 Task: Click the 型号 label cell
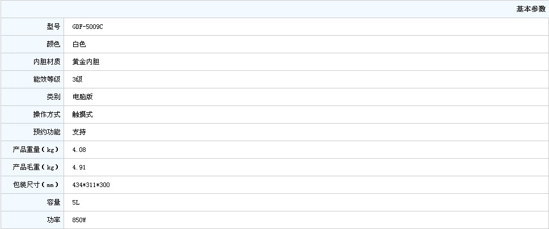(x=53, y=27)
